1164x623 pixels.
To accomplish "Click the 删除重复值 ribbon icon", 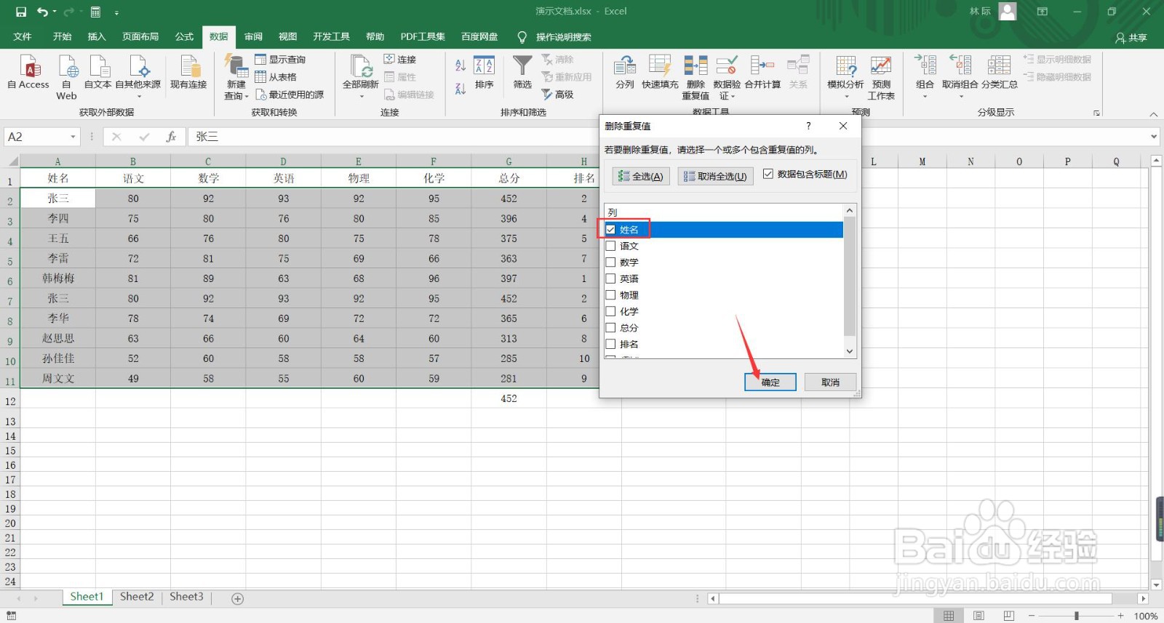I will pos(696,66).
